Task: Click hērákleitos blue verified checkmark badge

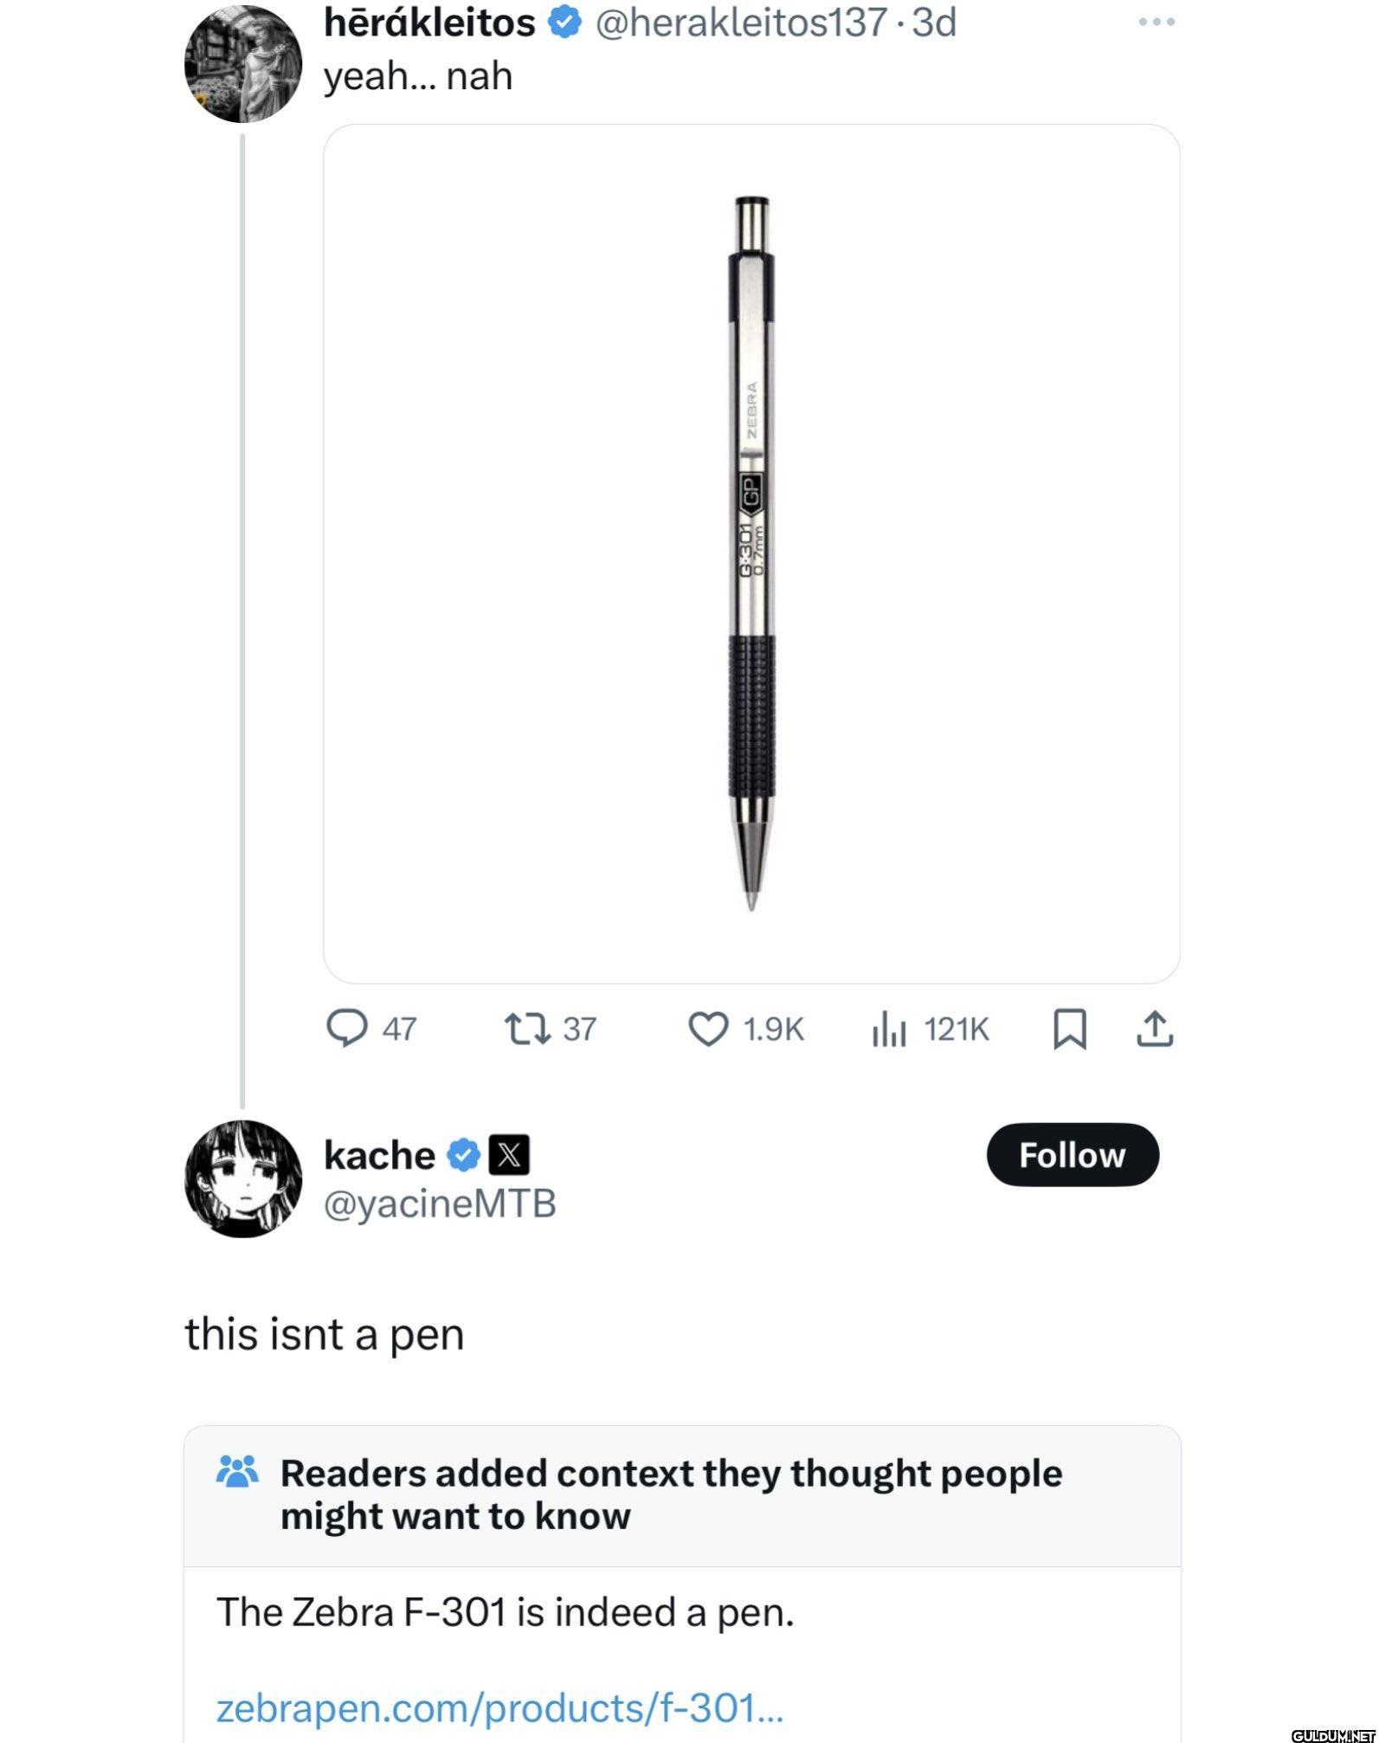Action: click(x=565, y=23)
